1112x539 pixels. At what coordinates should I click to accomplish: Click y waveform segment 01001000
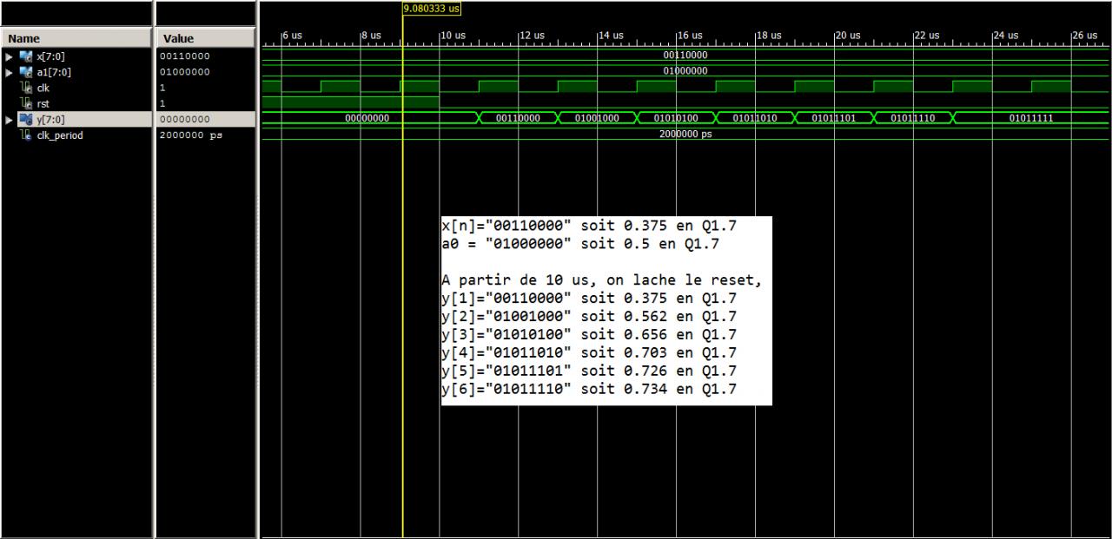point(597,119)
